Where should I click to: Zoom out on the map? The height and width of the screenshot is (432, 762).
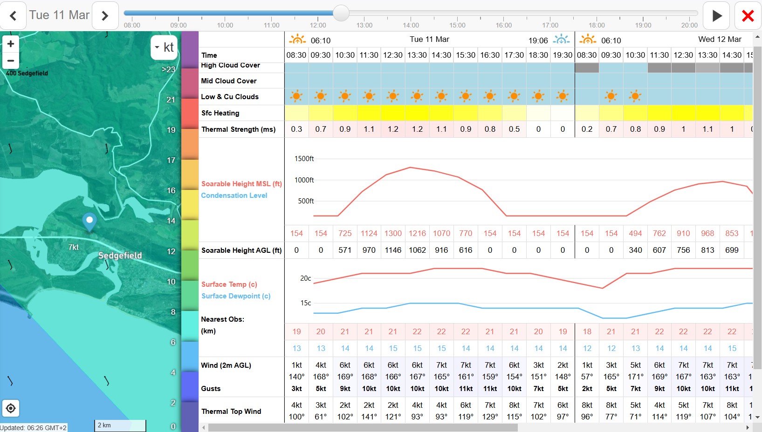[x=10, y=61]
